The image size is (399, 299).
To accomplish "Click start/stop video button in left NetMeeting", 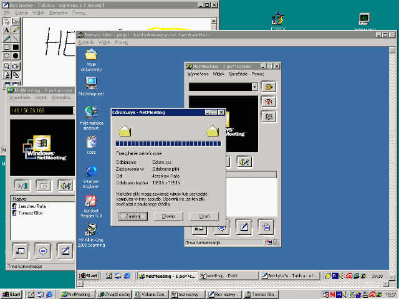I will point(22,186).
